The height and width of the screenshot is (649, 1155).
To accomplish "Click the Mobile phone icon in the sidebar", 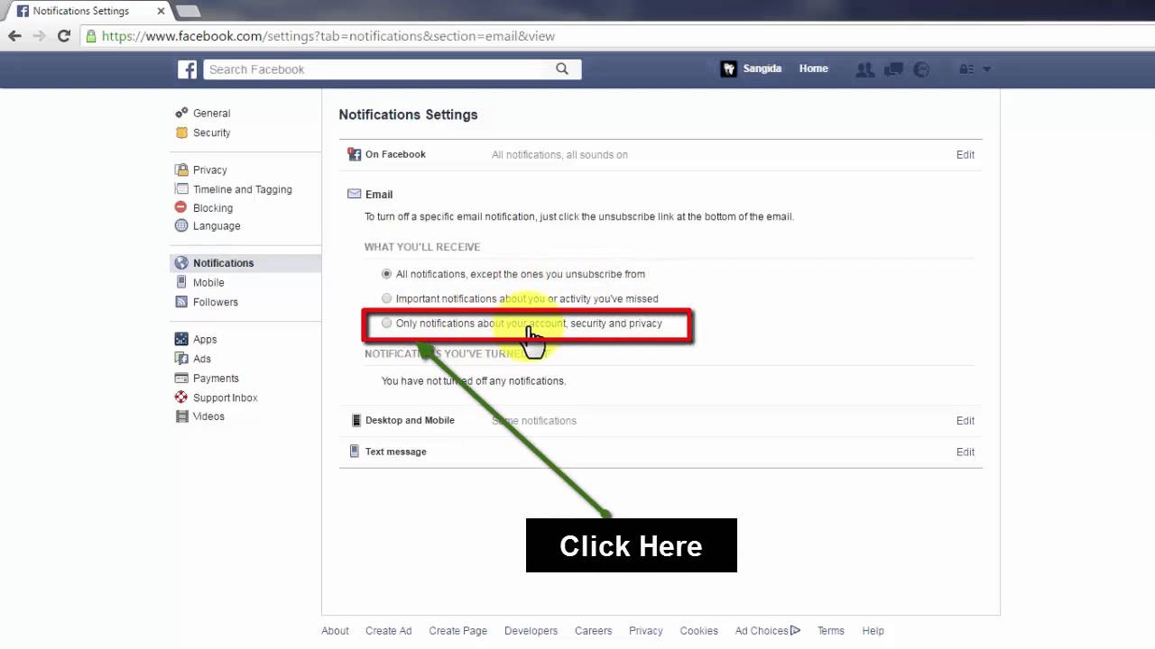I will point(181,282).
